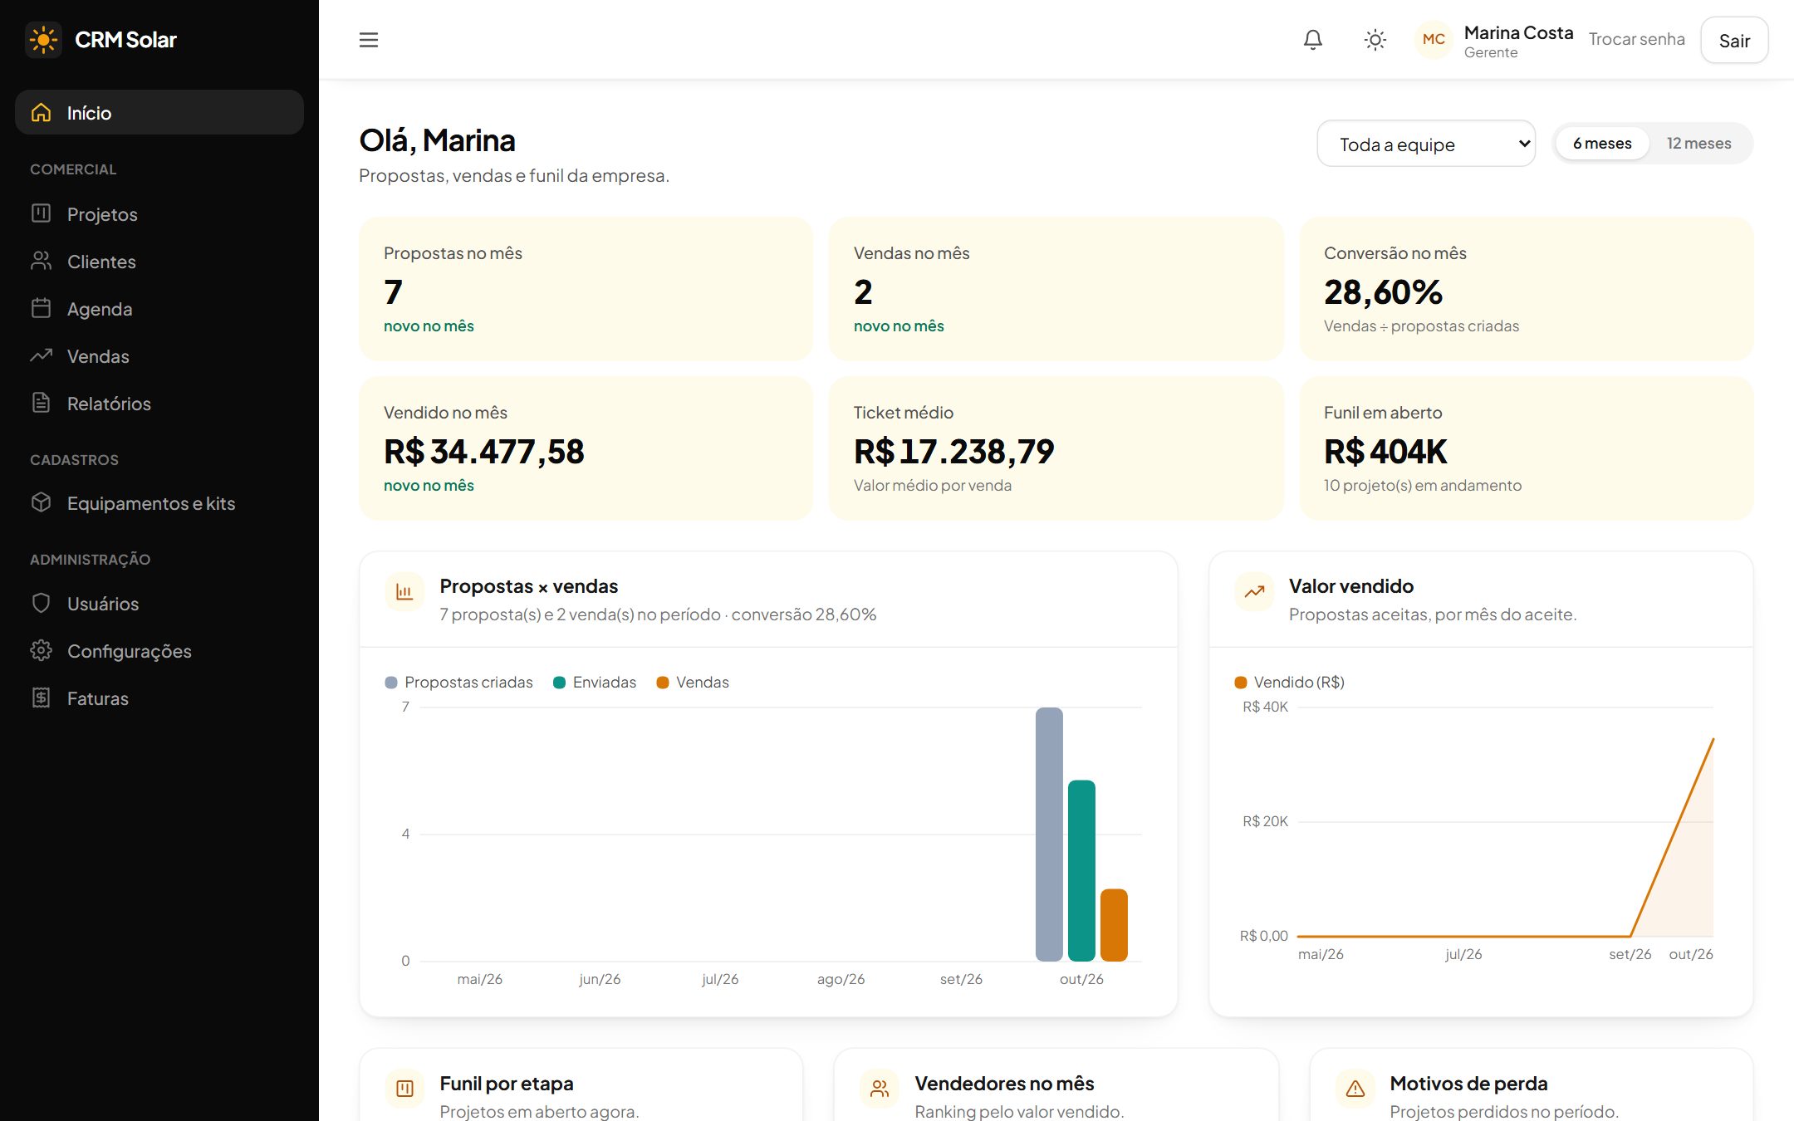1794x1121 pixels.
Task: Open Clientes from the sidebar
Action: 159,262
